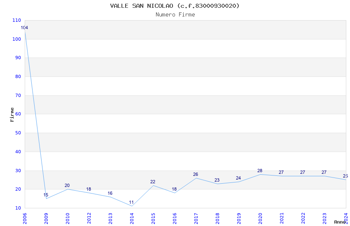350x226 pixels.
Task: Select the data label 27 for 2021
Action: [x=281, y=172]
